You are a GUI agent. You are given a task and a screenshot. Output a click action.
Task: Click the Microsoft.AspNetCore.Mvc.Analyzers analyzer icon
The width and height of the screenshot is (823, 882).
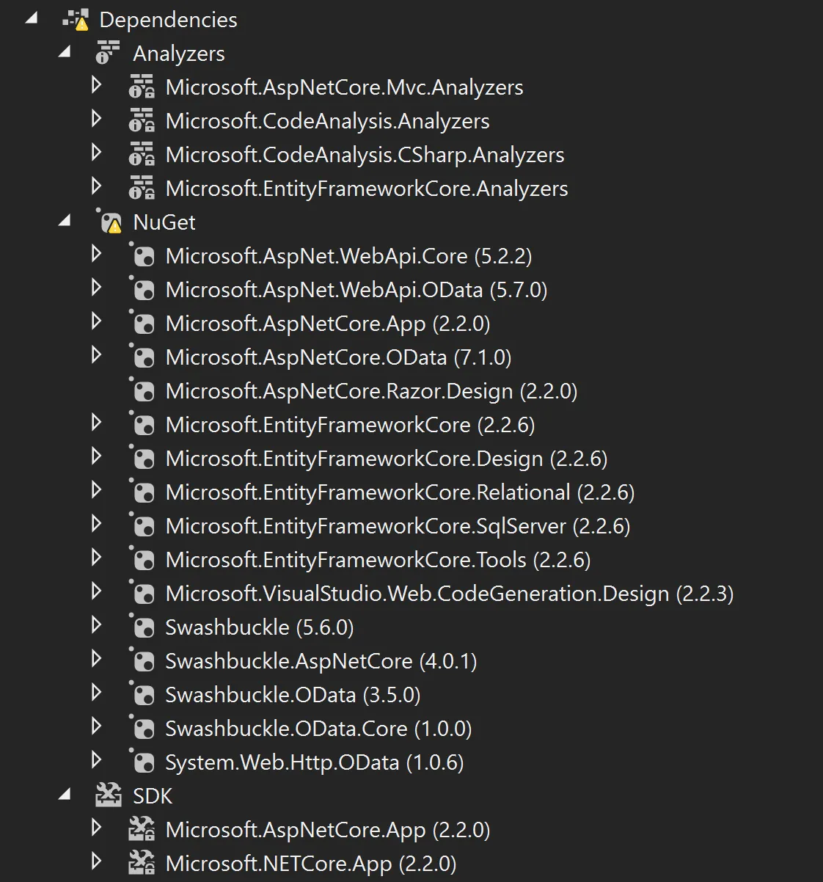pyautogui.click(x=142, y=87)
